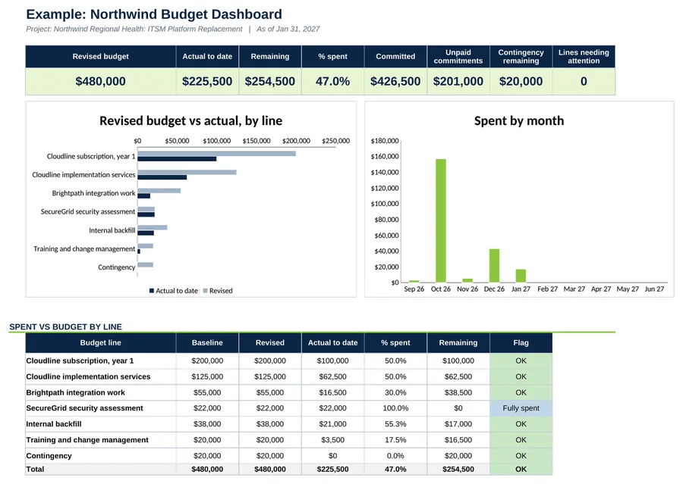Image resolution: width=683 pixels, height=484 pixels.
Task: Click the Oct 26 green bar in monthly chart
Action: [x=441, y=221]
